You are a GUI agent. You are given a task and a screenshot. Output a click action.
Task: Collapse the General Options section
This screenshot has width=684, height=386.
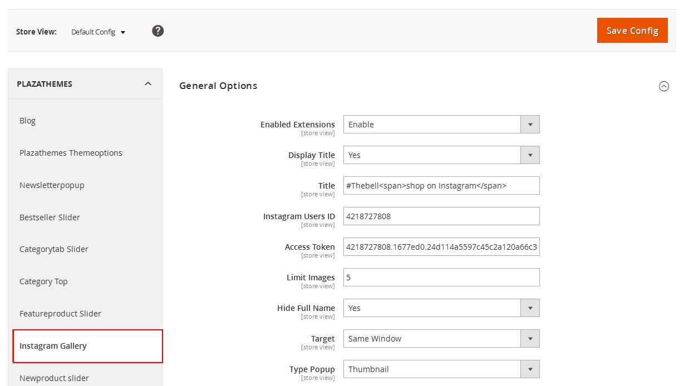point(663,86)
